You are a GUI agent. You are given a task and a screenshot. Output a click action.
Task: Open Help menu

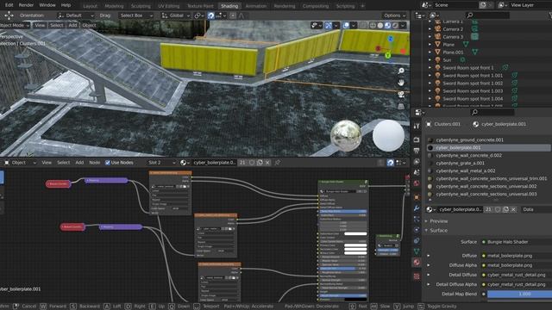coord(66,5)
